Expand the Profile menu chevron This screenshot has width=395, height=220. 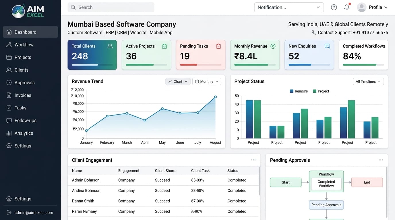[386, 7]
